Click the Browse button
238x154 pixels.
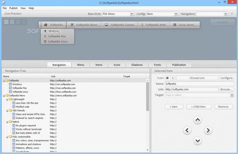tap(226, 89)
